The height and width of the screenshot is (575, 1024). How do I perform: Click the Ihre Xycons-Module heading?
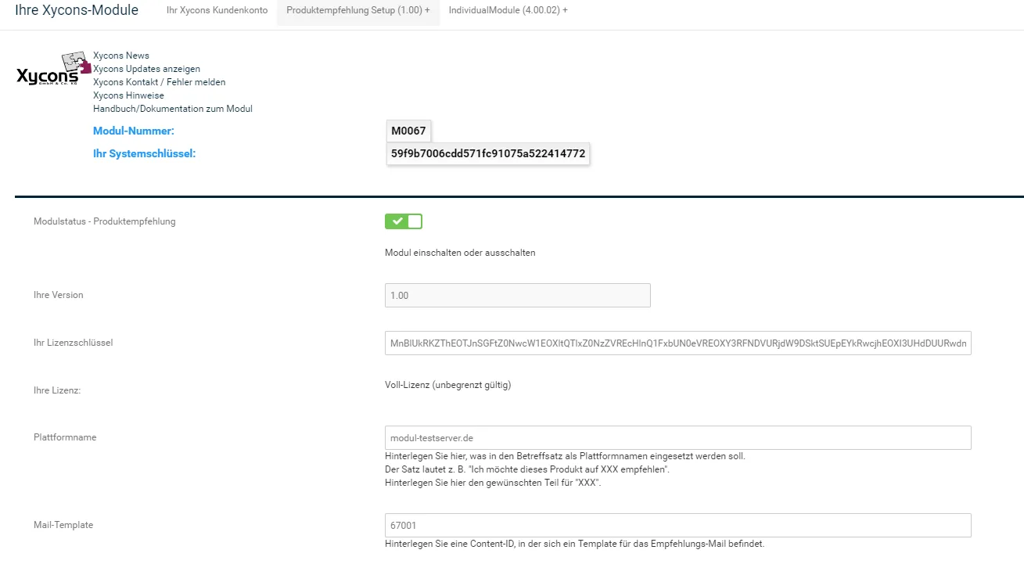[x=77, y=11]
